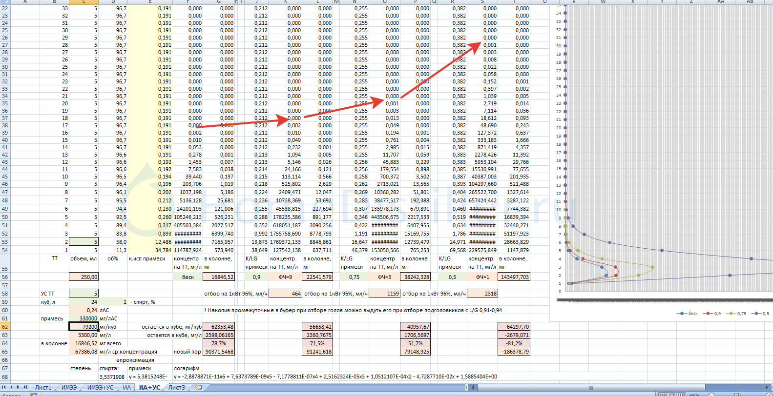This screenshot has width=773, height=396.
Task: Click the cell containing 143497,703
Action: point(514,277)
